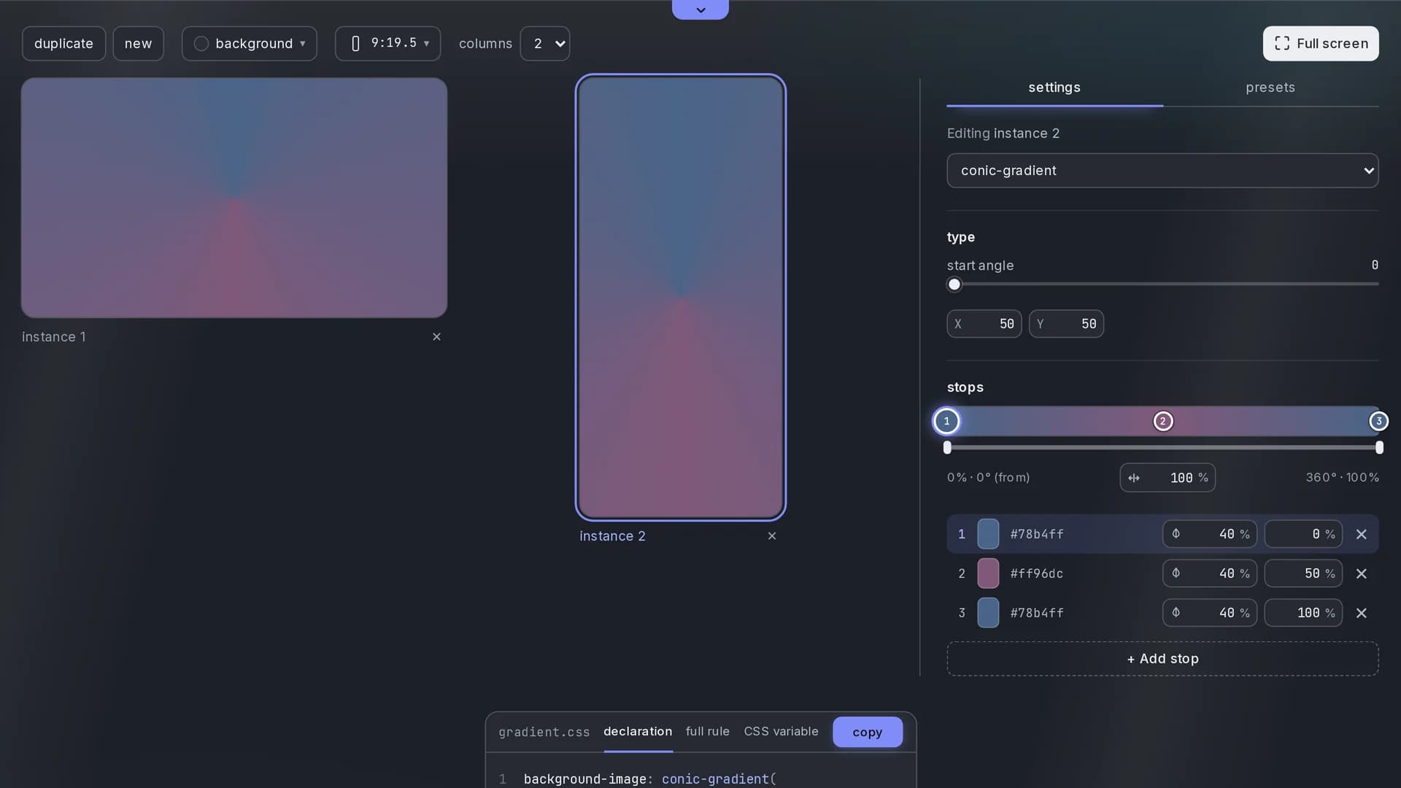Click the Full screen expand icon

click(x=1281, y=43)
